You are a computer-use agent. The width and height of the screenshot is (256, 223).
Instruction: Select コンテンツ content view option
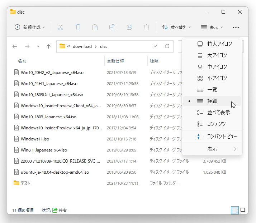[x=212, y=124]
